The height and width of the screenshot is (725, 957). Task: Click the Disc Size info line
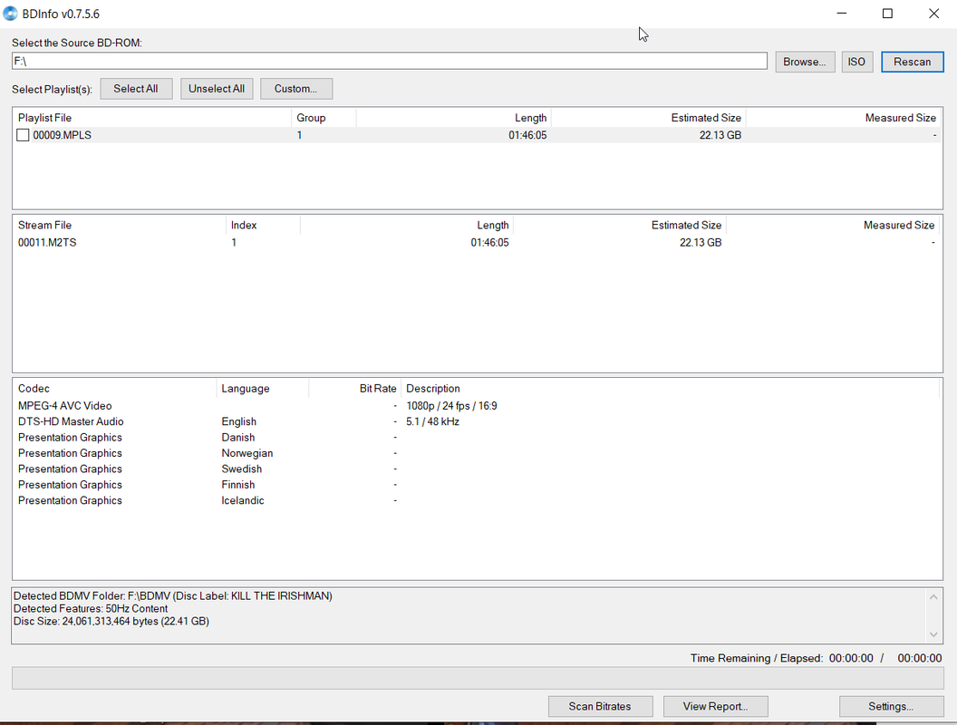(111, 622)
